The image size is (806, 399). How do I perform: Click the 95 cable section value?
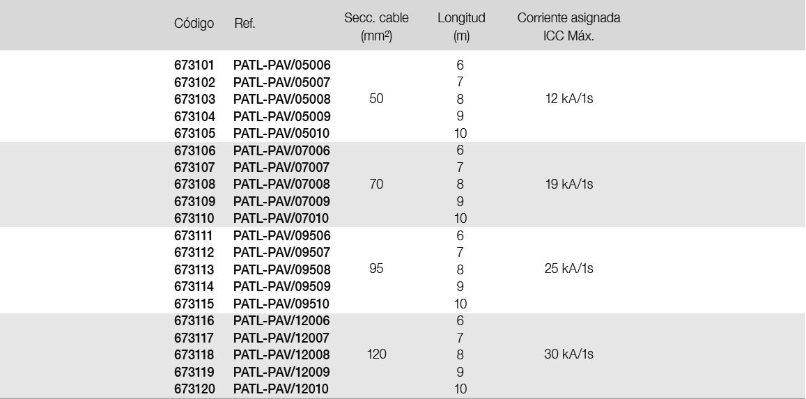[x=376, y=269]
